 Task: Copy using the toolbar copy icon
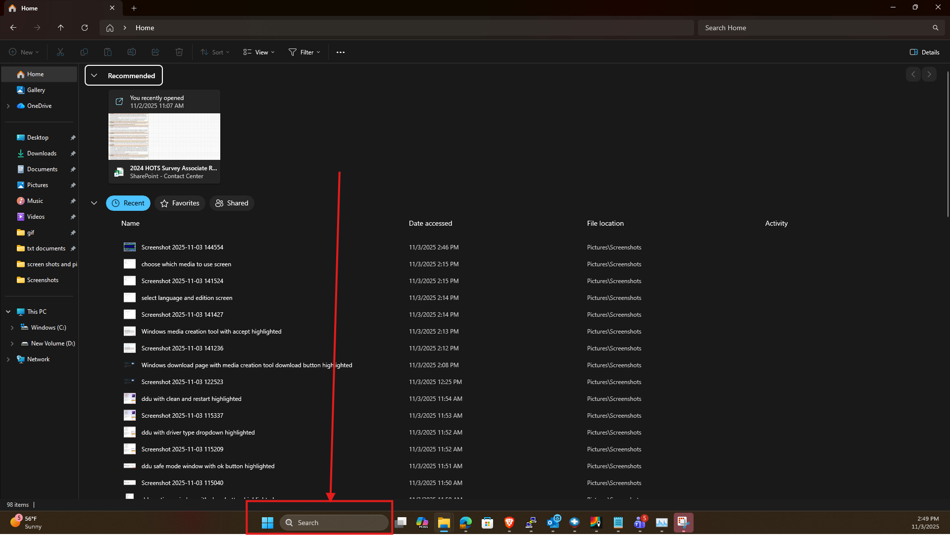pyautogui.click(x=84, y=52)
